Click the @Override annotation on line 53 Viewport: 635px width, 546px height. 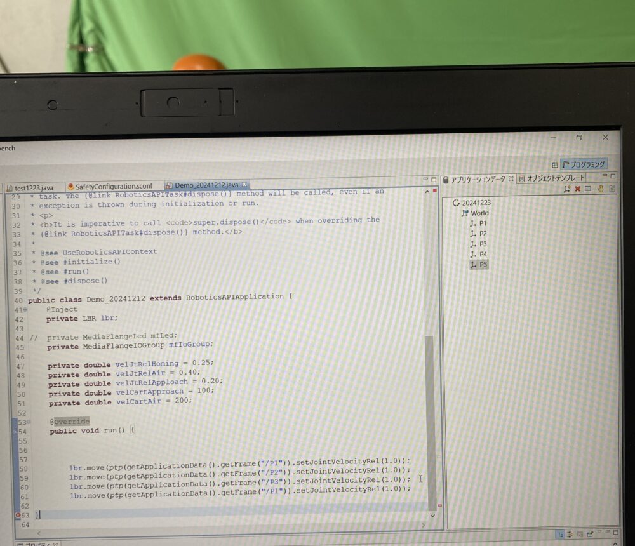click(70, 422)
